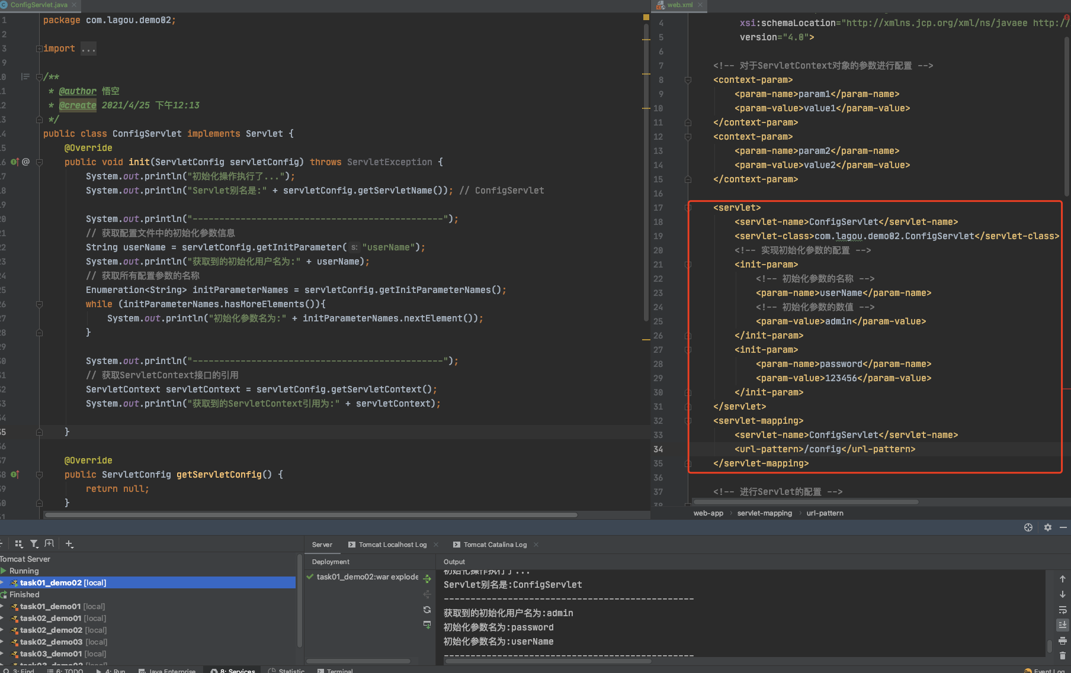Open the Statistic tool window tab

click(x=287, y=670)
